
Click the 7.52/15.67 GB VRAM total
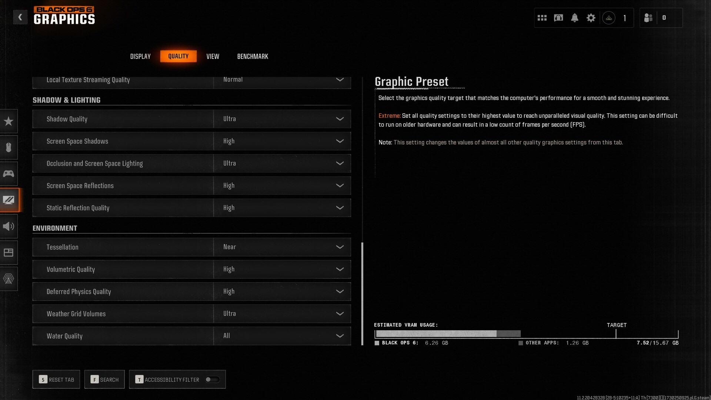[658, 343]
